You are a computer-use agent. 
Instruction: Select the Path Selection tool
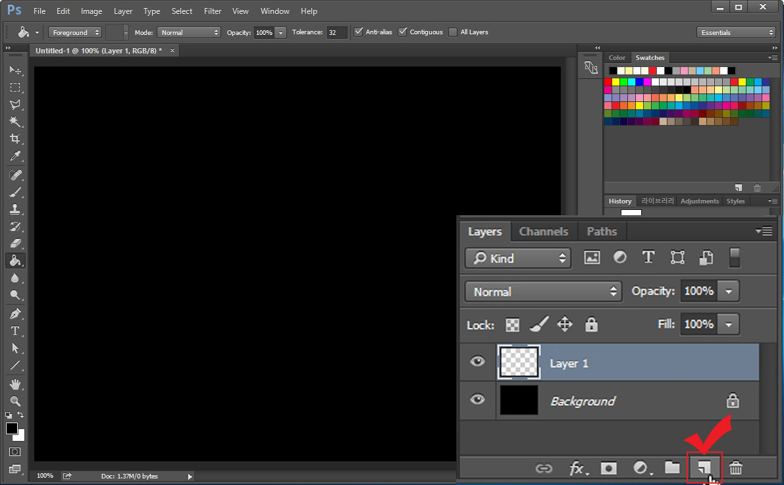coord(15,348)
